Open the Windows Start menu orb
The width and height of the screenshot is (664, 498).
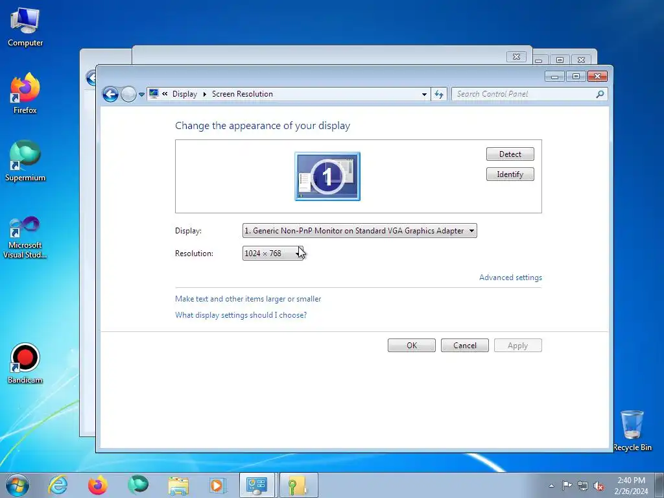(18, 485)
